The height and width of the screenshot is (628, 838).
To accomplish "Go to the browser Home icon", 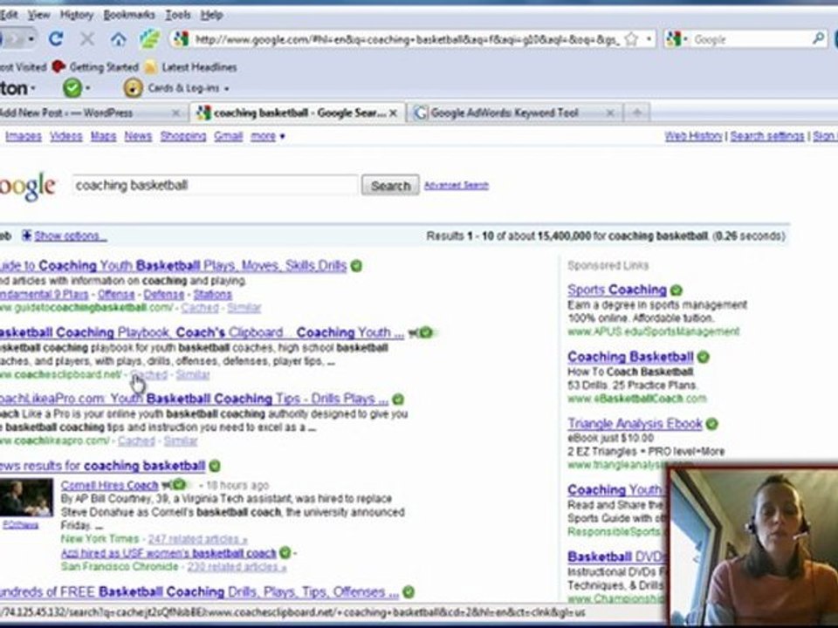I will 118,39.
